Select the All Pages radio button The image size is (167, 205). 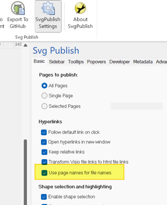pyautogui.click(x=44, y=86)
